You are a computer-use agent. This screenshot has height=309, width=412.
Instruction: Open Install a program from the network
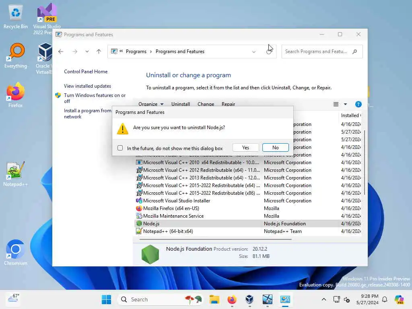(x=87, y=113)
